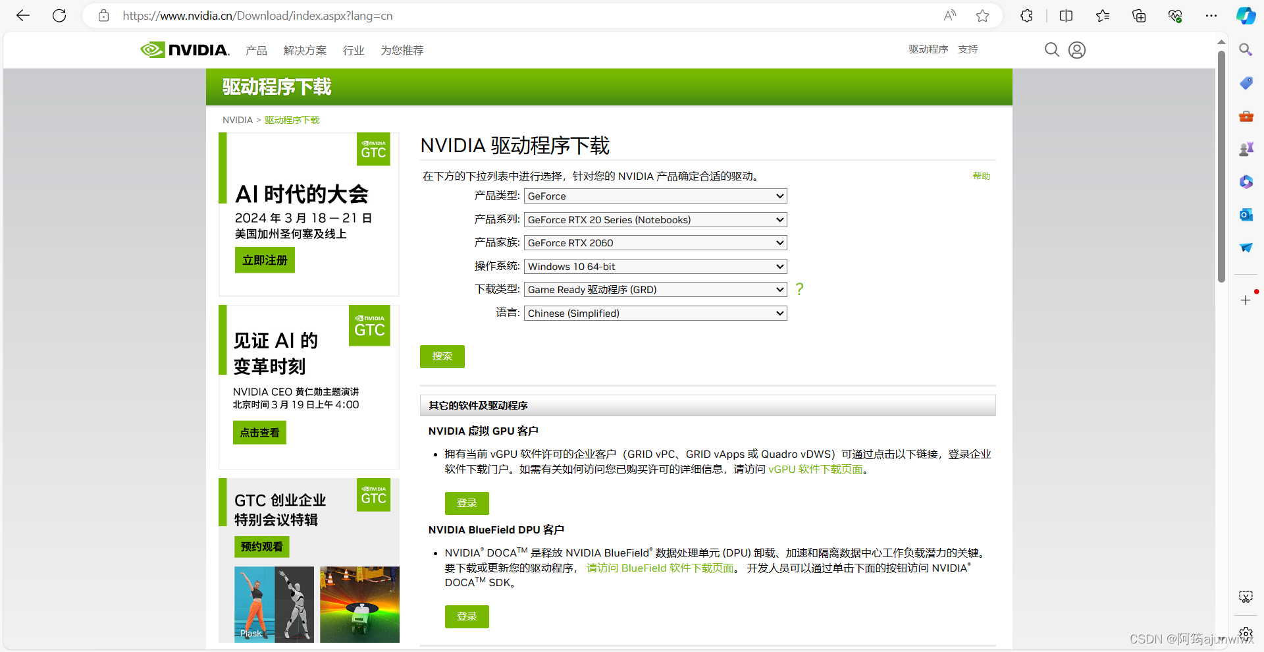
Task: Open sidebar search tool
Action: pyautogui.click(x=1246, y=50)
